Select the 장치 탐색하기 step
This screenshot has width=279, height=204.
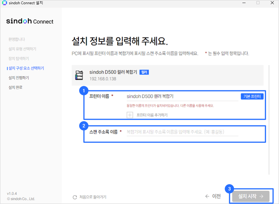tap(19, 59)
